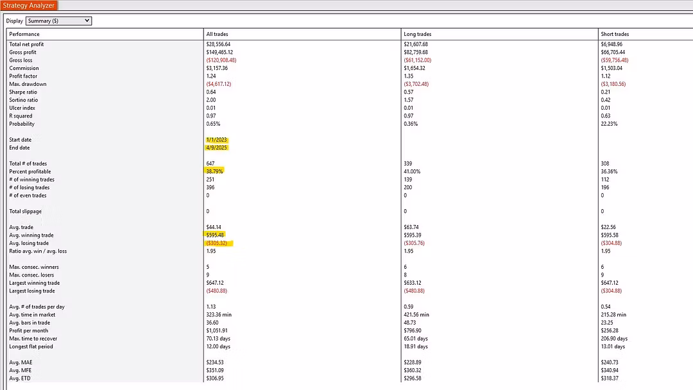The height and width of the screenshot is (390, 693).
Task: Select the R squared row label
Action: pos(21,115)
